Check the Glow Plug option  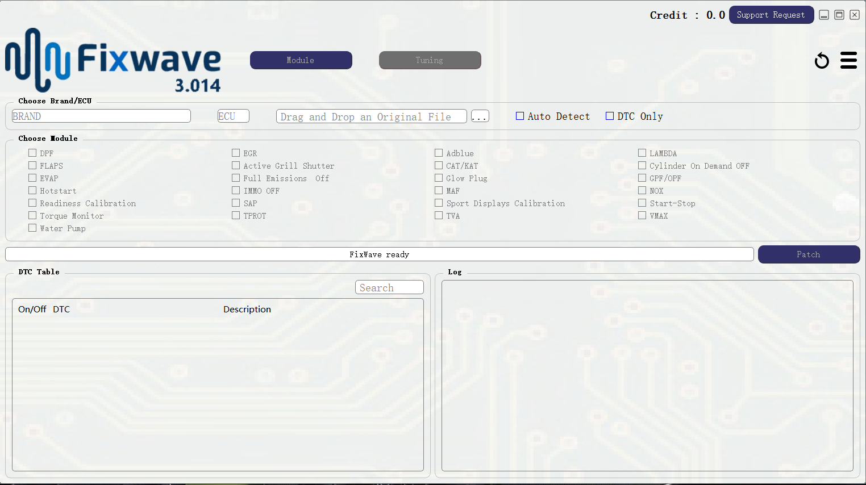438,178
